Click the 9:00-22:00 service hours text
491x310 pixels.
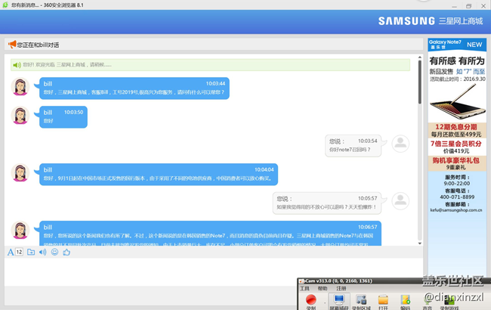(456, 184)
